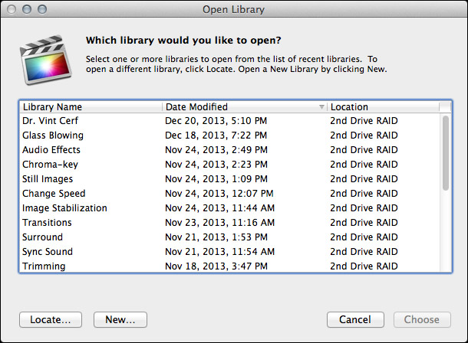Click the Locate... button
The image size is (468, 343).
pos(51,320)
